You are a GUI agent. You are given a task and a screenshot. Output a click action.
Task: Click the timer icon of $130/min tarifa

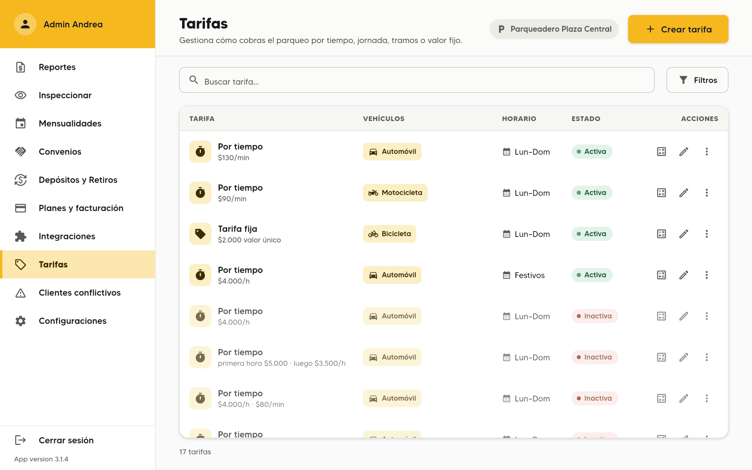click(200, 152)
